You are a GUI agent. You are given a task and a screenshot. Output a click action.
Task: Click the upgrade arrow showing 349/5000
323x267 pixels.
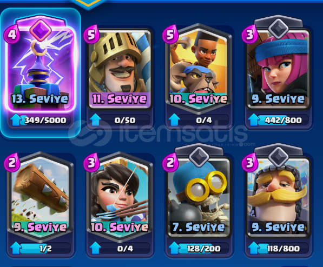pyautogui.click(x=16, y=120)
